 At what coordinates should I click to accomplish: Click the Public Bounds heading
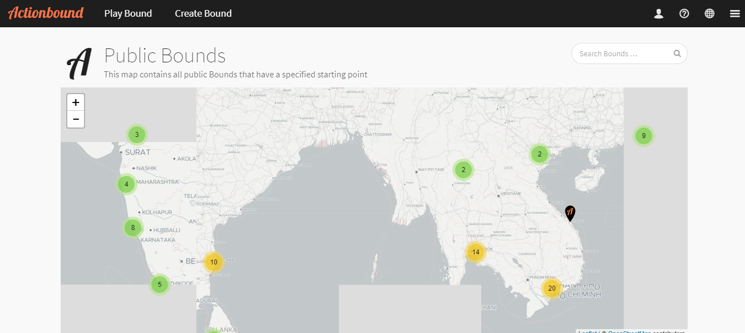[x=165, y=56]
